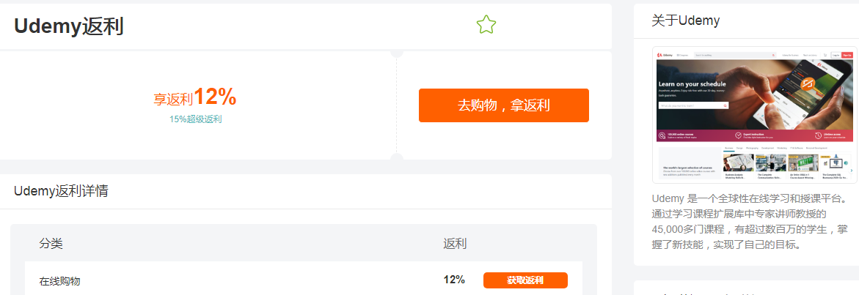The width and height of the screenshot is (859, 295).
Task: Click the red Sign Up button in preview
Action: click(847, 55)
